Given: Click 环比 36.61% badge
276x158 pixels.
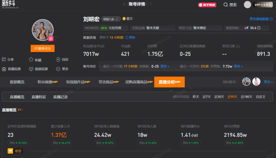Looking at the screenshot, I should 62,143.
